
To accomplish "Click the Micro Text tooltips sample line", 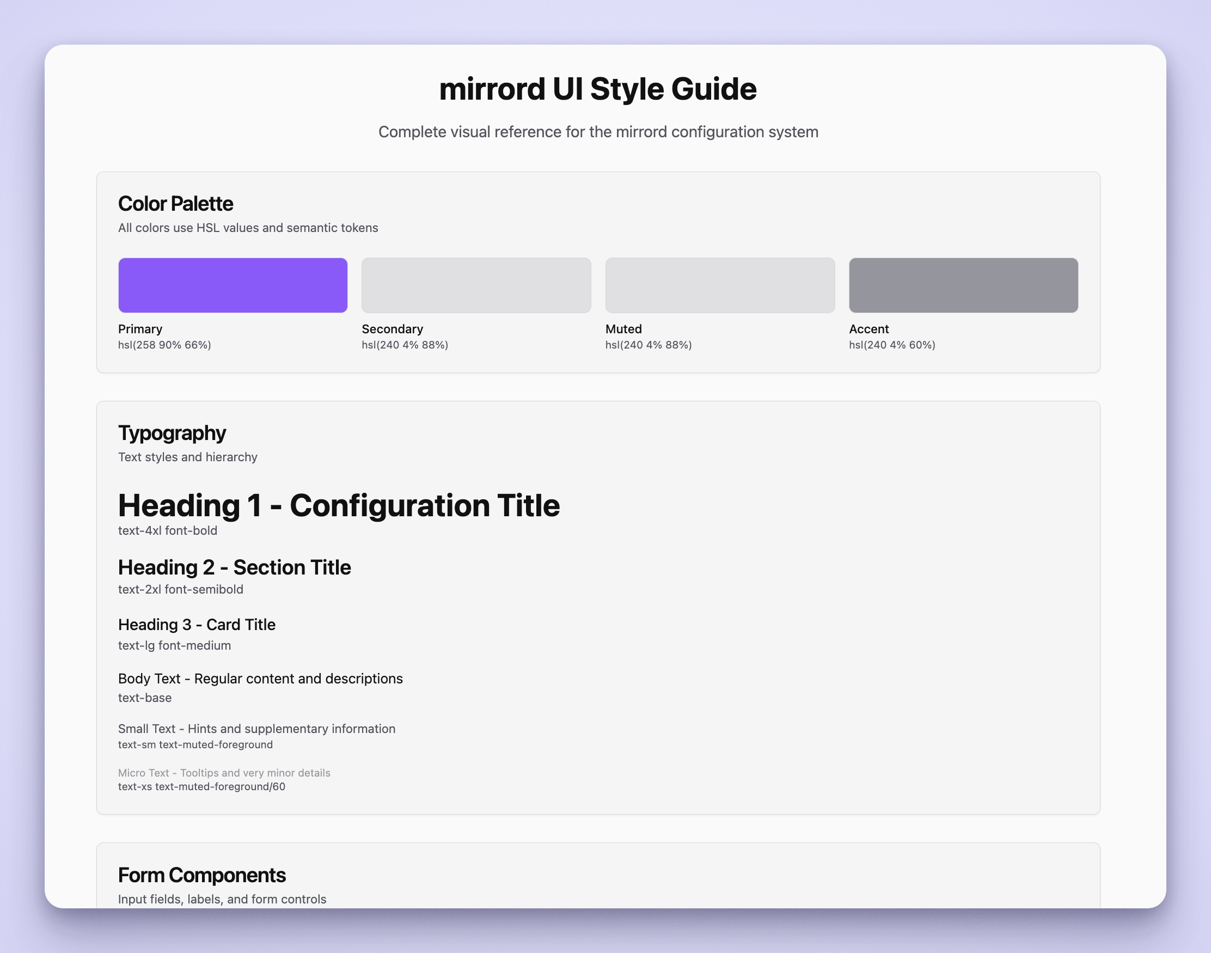I will [224, 773].
